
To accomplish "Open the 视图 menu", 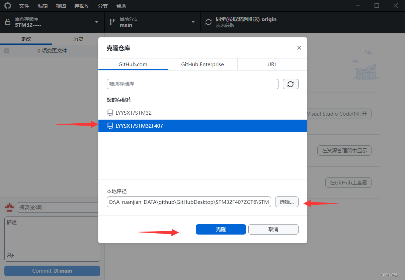I will click(x=61, y=6).
